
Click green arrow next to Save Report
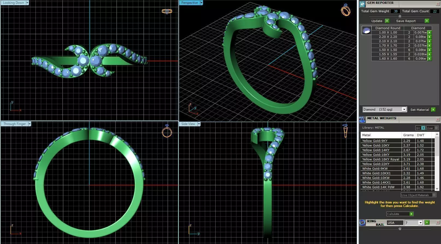(x=427, y=21)
